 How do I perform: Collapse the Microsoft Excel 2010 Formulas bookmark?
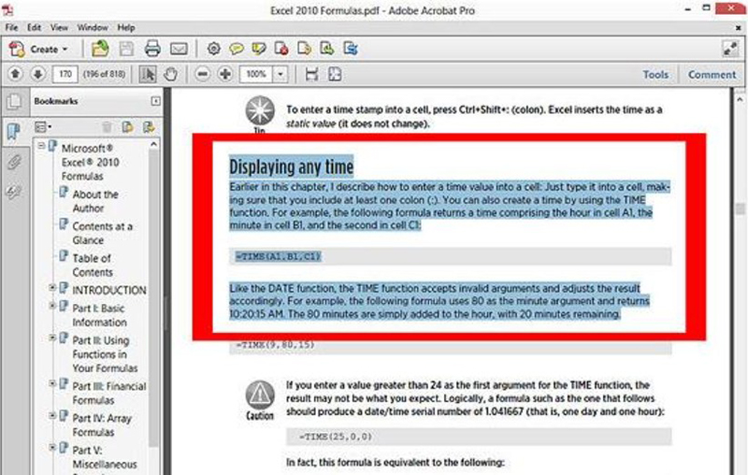[40, 147]
